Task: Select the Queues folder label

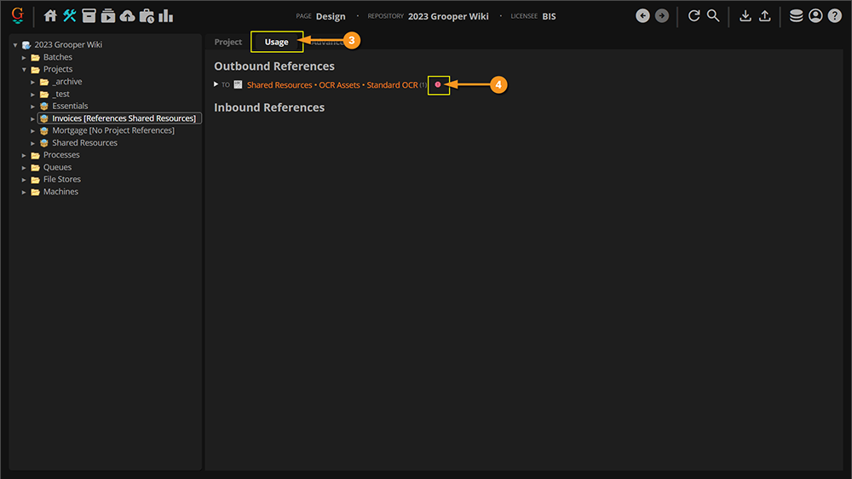Action: (57, 167)
